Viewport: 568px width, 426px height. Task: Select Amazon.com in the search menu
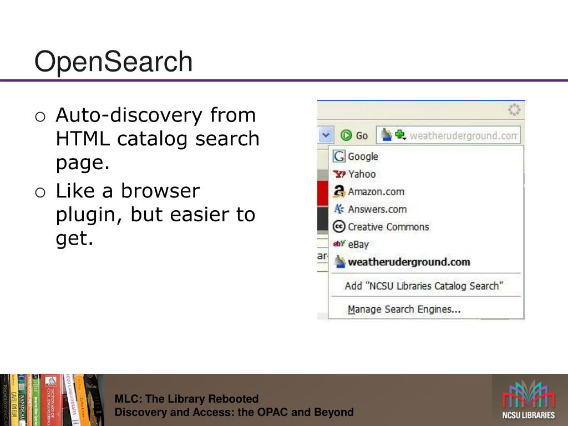426,191
